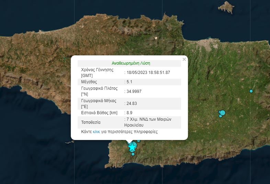
Task: Select the longitude value 24.83
Action: 131,104
